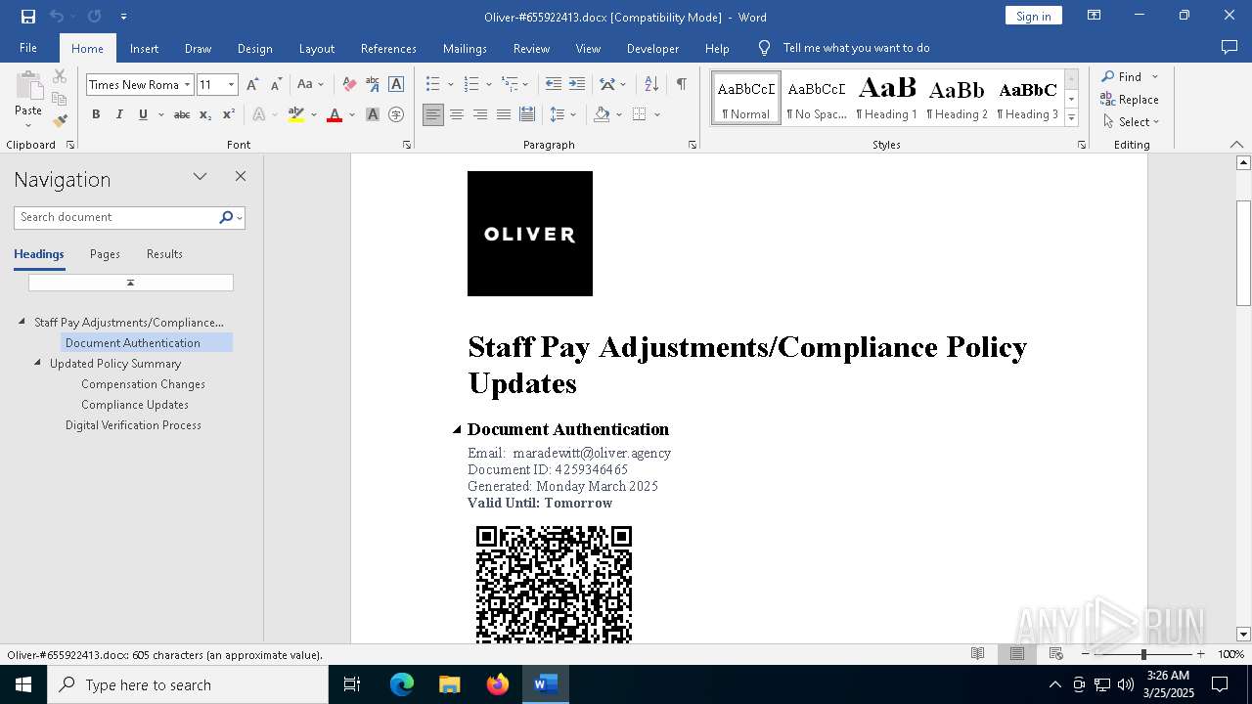This screenshot has height=704, width=1252.
Task: Align text to the right
Action: coord(480,114)
